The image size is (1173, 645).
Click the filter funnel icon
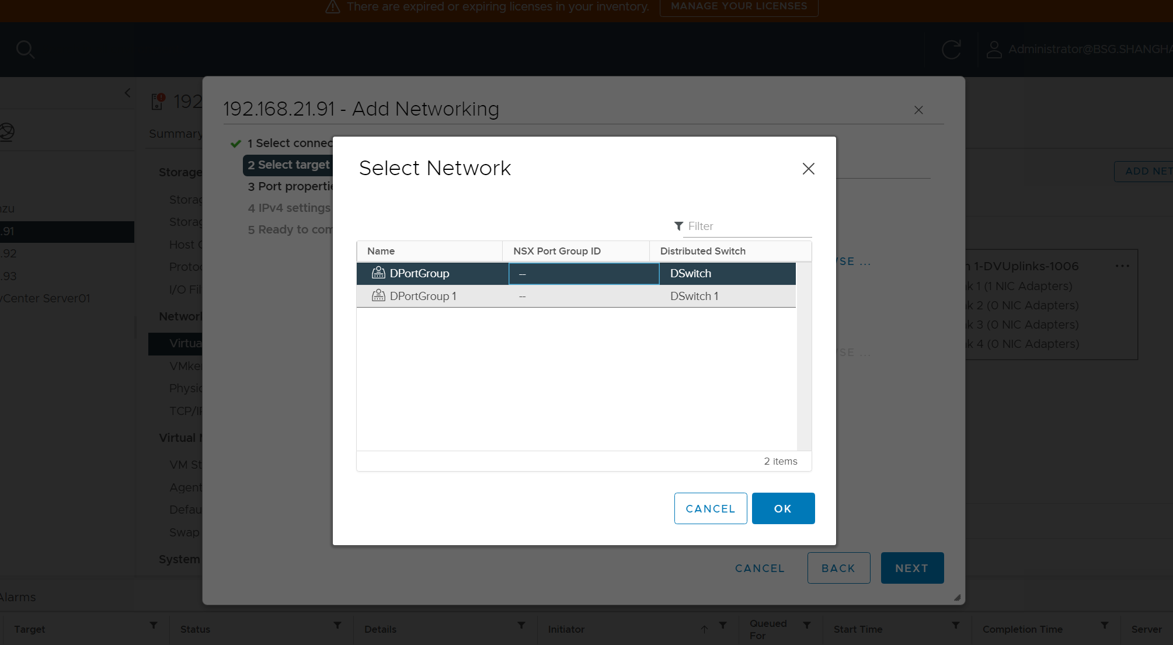[x=678, y=226]
